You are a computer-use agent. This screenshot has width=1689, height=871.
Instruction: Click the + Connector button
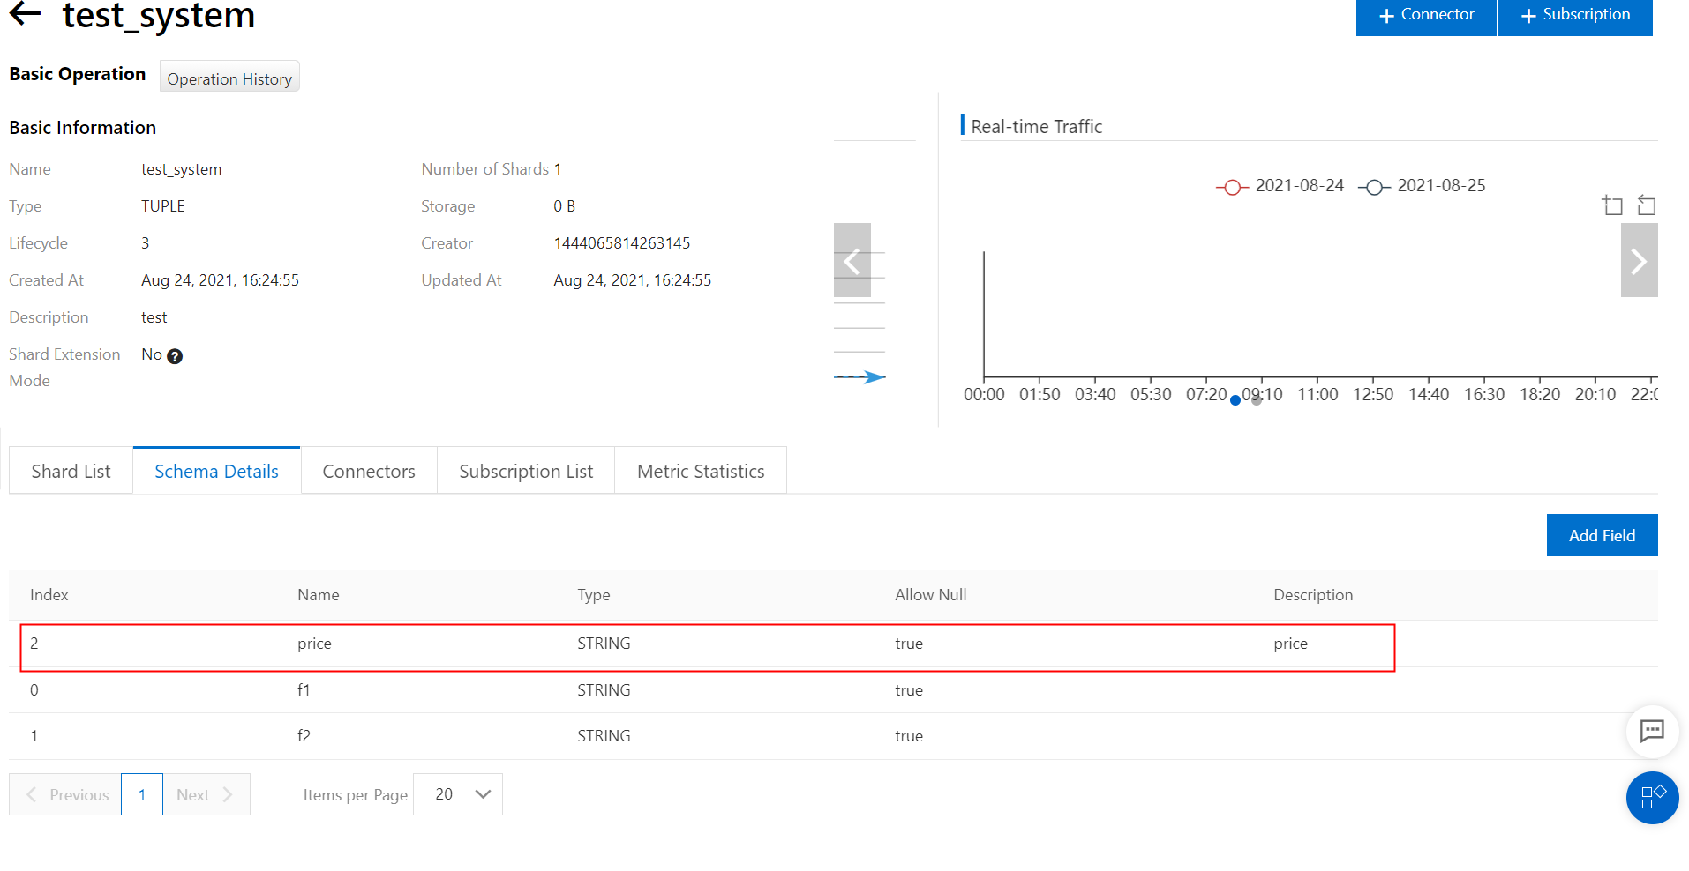click(1426, 15)
